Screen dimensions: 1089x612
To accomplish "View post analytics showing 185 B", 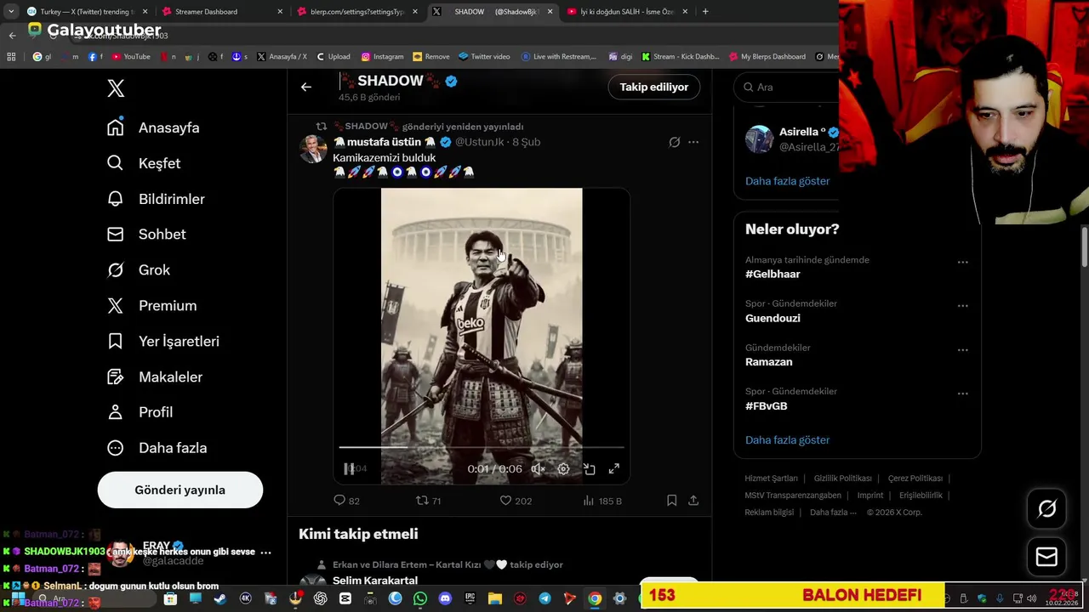I will [x=602, y=501].
